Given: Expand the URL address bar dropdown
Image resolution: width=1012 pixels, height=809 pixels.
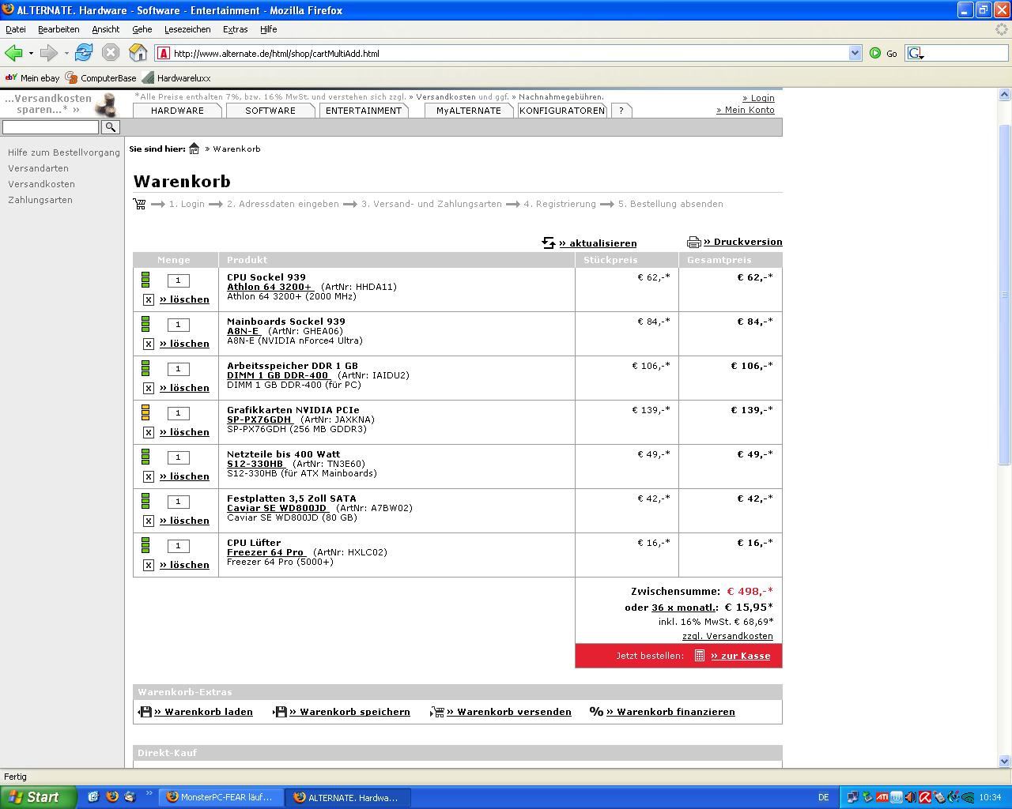Looking at the screenshot, I should pyautogui.click(x=855, y=53).
